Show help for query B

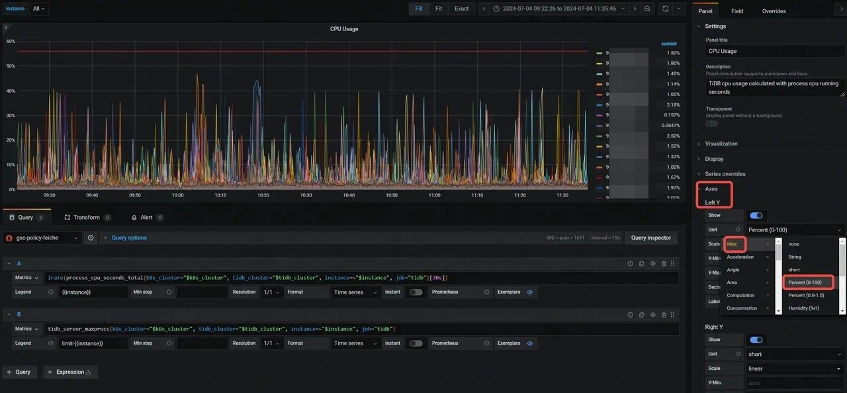click(630, 315)
